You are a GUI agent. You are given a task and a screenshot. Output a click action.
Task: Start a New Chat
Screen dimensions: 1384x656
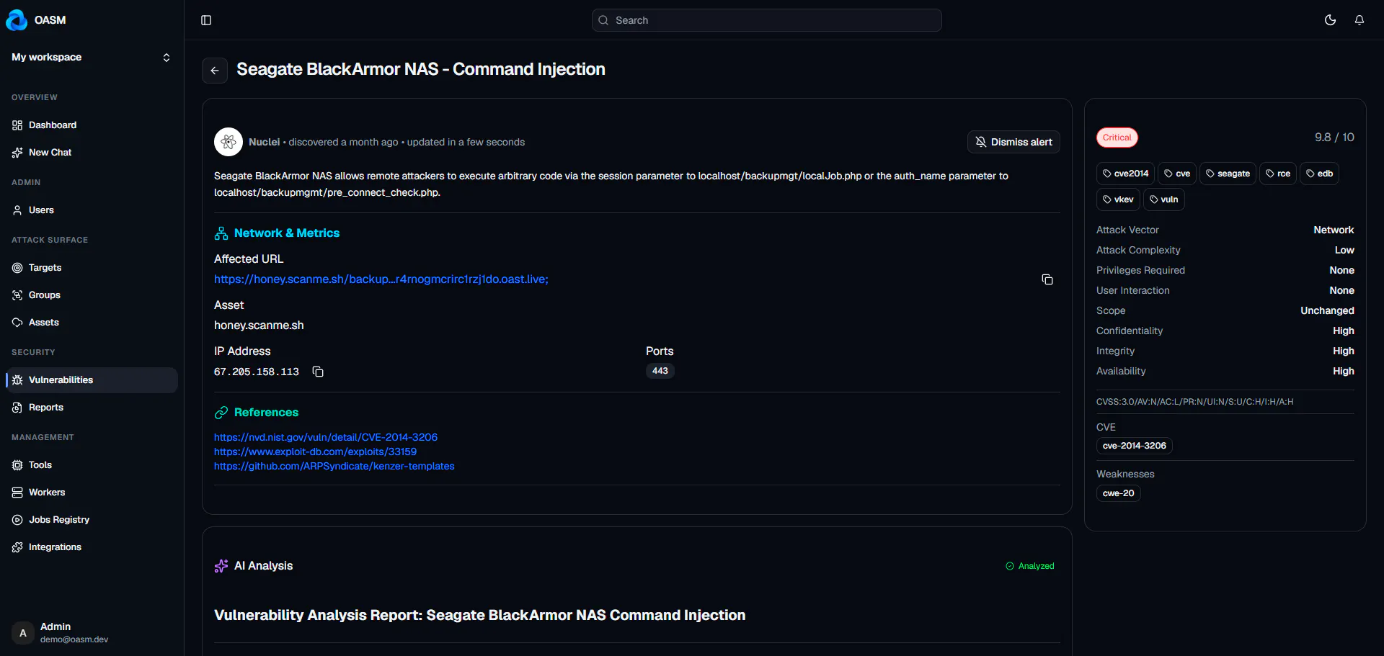coord(92,153)
